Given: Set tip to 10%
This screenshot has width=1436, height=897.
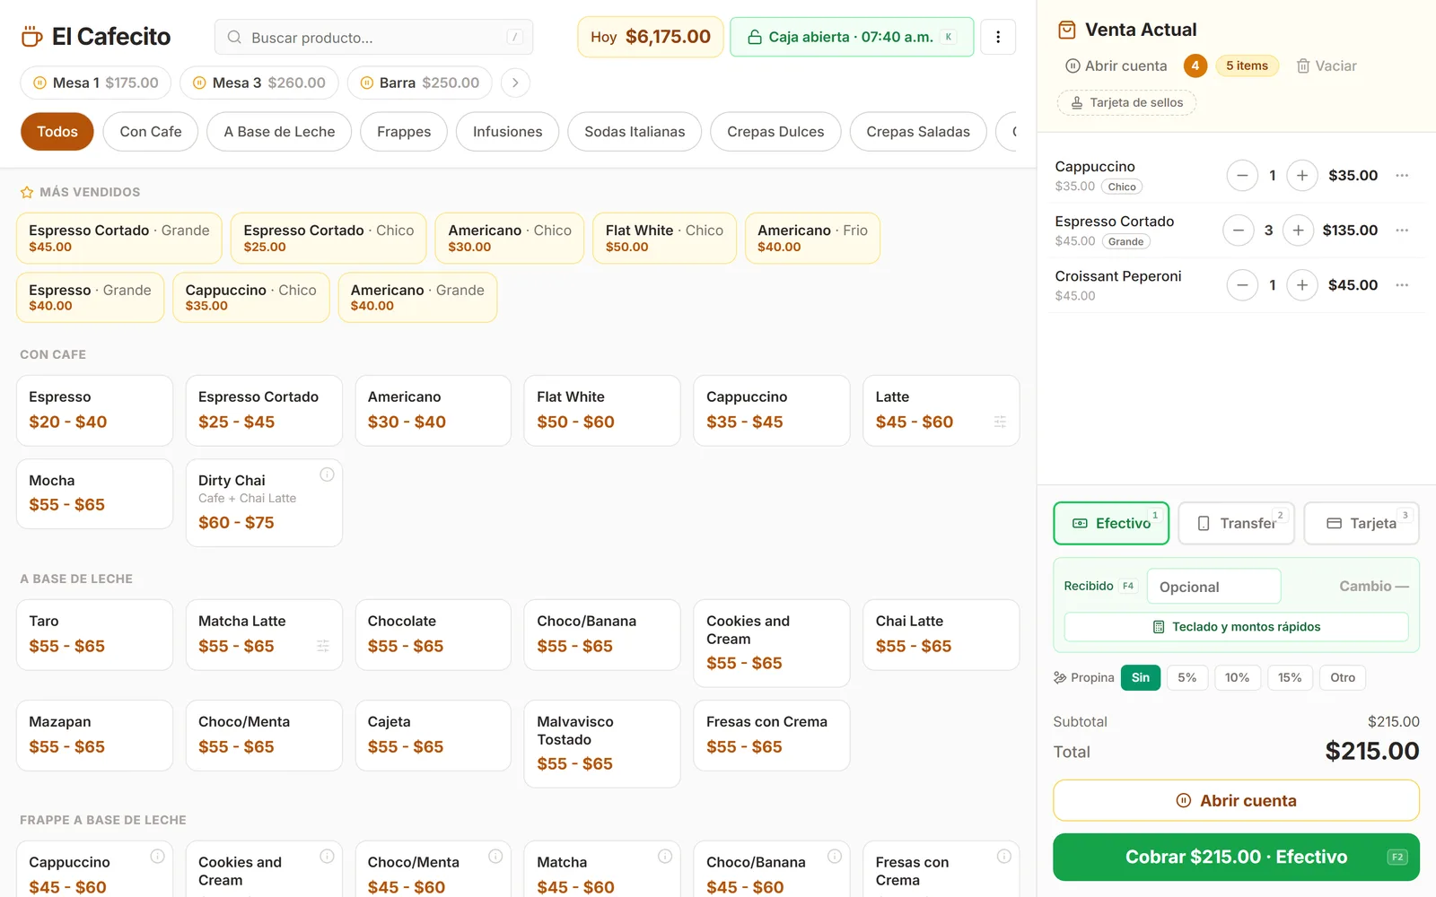Looking at the screenshot, I should tap(1238, 677).
